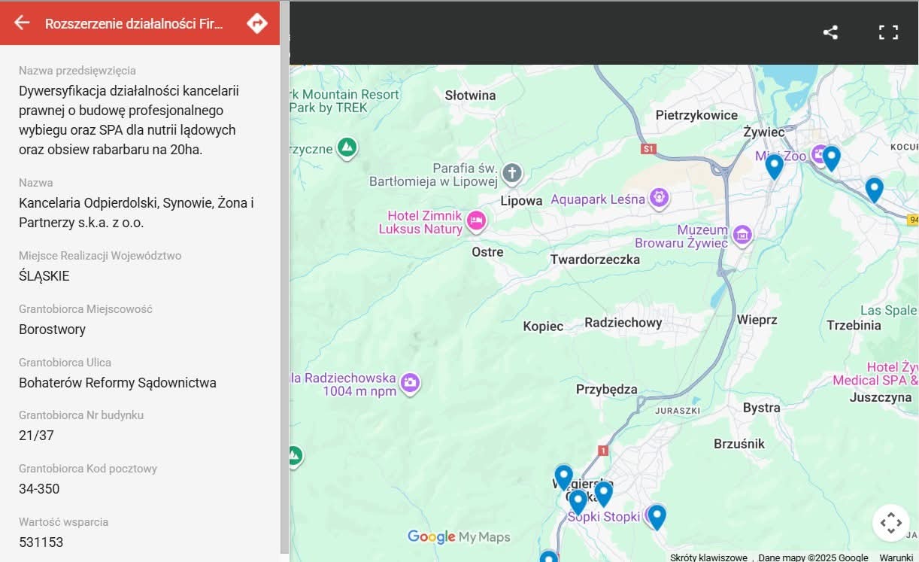The height and width of the screenshot is (562, 919).
Task: Click the Żywiec town label
Action: (763, 132)
